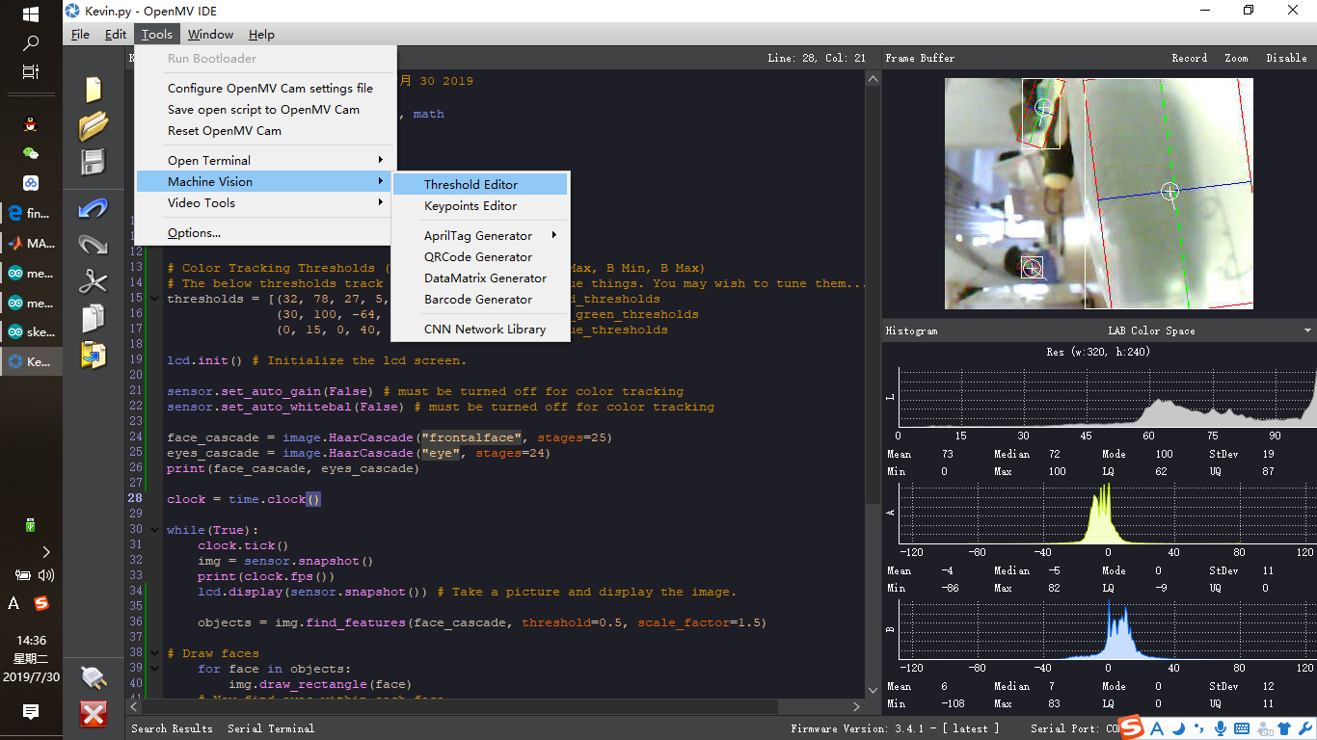Click the Connect plug icon
This screenshot has height=740, width=1317.
(x=94, y=677)
